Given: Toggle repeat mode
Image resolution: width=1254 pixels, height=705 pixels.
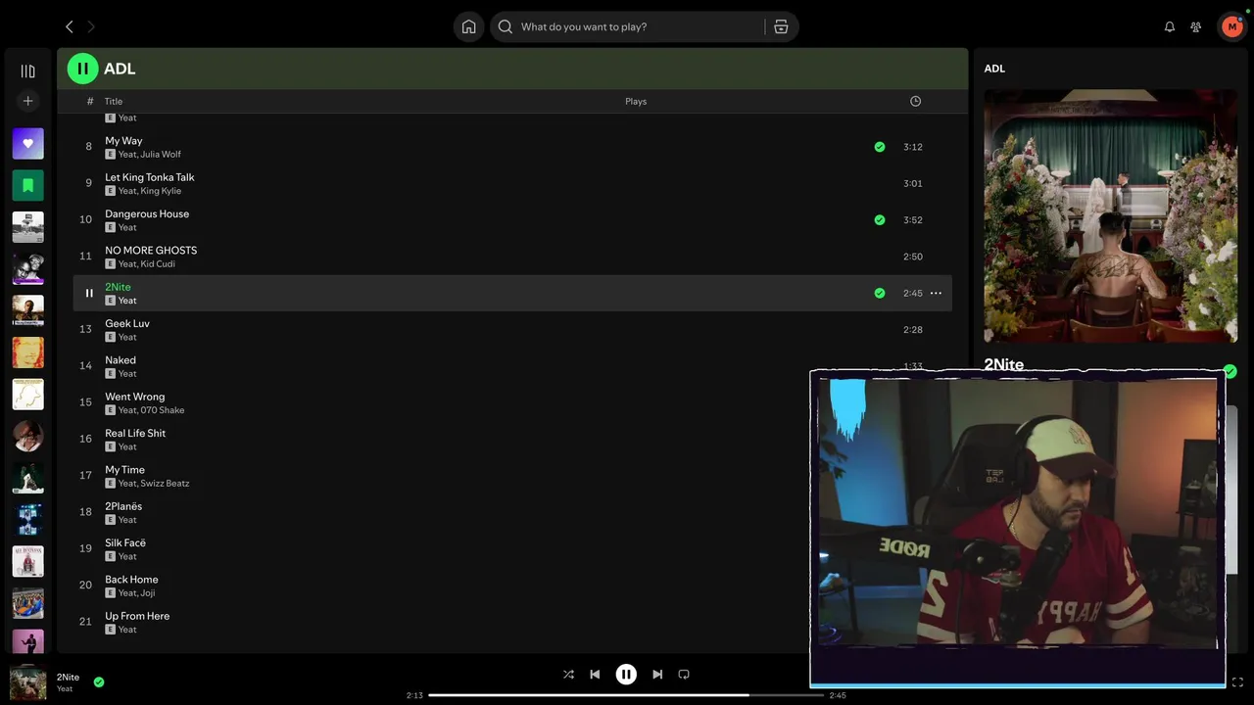Looking at the screenshot, I should (684, 674).
